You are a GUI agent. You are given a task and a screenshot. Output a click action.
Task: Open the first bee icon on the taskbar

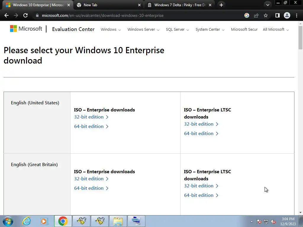[81, 221]
